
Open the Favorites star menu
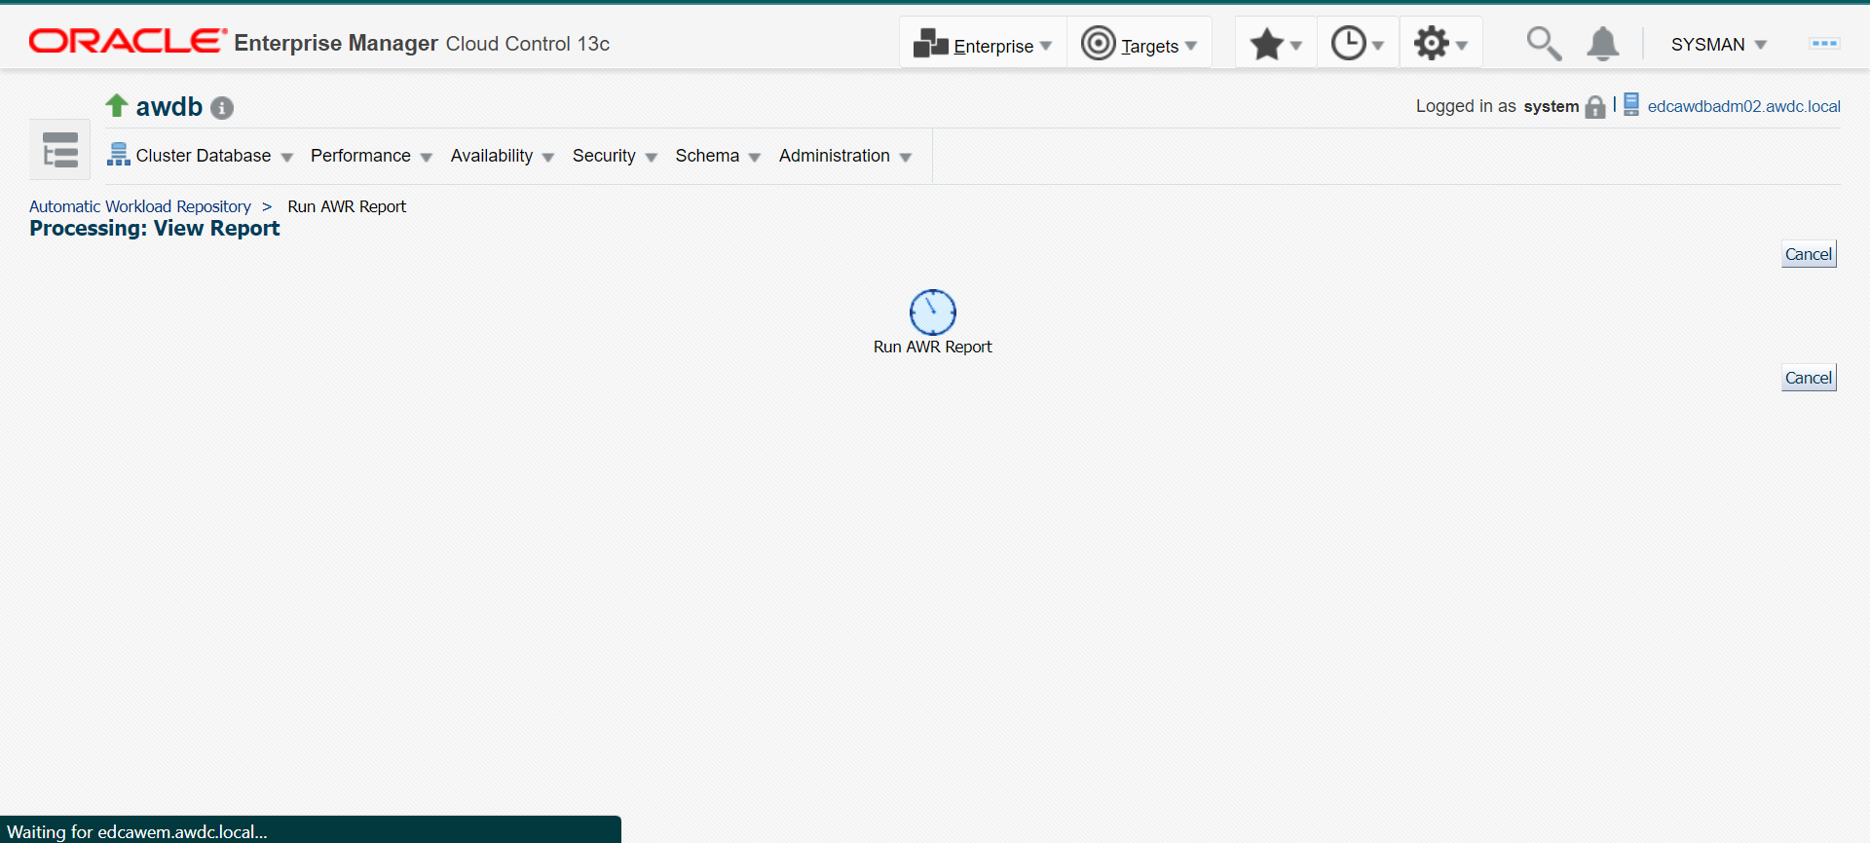(1276, 44)
